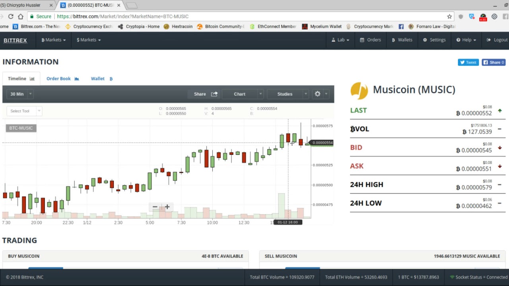Click Logout in the navbar

click(x=497, y=40)
